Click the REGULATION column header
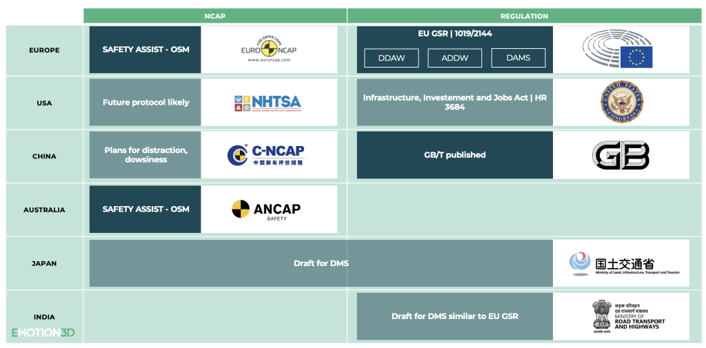The image size is (706, 348). 524,16
